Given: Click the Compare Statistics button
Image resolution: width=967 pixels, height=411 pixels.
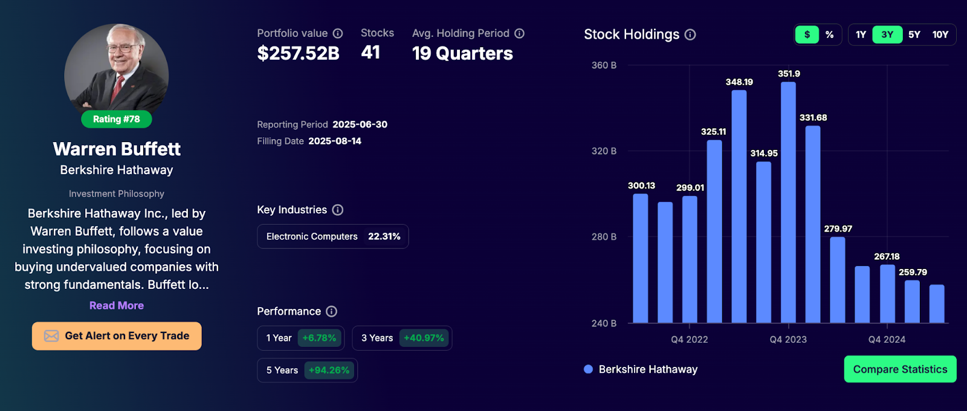Looking at the screenshot, I should click(x=900, y=369).
